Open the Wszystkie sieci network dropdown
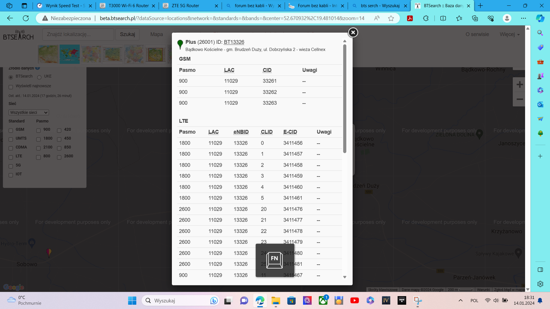Viewport: 550px width, 309px height. 29,112
